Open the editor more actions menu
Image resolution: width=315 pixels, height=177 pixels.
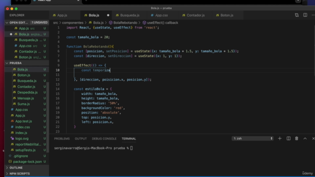(313, 15)
